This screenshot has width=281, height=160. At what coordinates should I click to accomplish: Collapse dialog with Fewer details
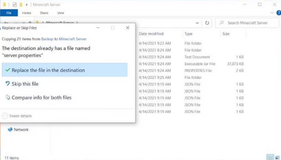(17, 116)
